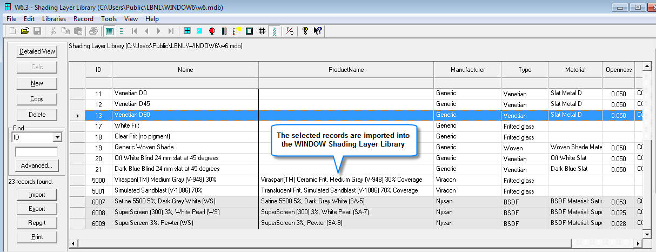
Task: Click the Print button in sidebar
Action: pyautogui.click(x=37, y=237)
